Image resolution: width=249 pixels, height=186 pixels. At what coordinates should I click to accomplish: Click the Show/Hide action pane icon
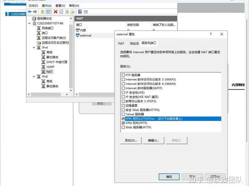point(86,12)
